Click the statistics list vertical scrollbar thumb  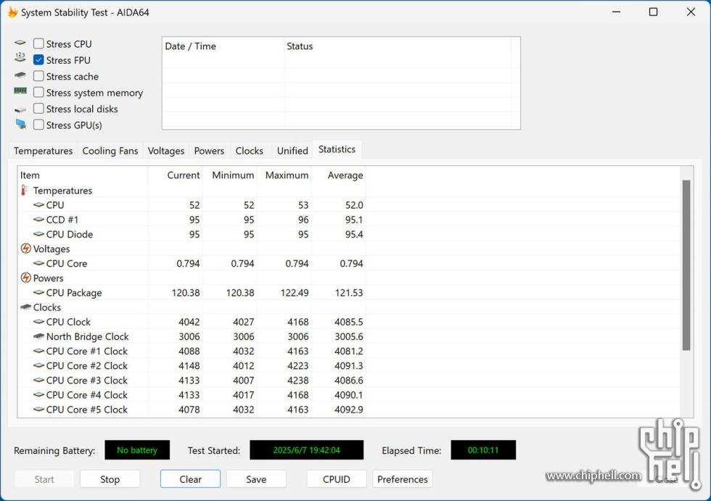[x=686, y=265]
